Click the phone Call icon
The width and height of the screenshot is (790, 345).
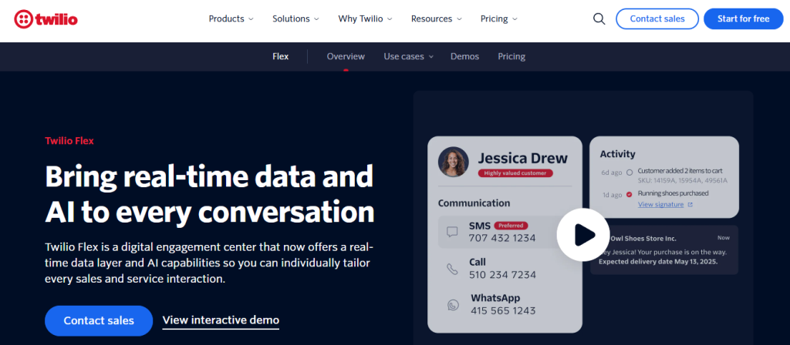(452, 269)
